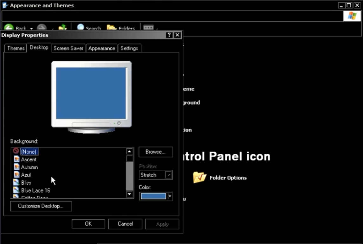Click the background list scroll down arrow
Image resolution: width=363 pixels, height=244 pixels.
coord(129,194)
